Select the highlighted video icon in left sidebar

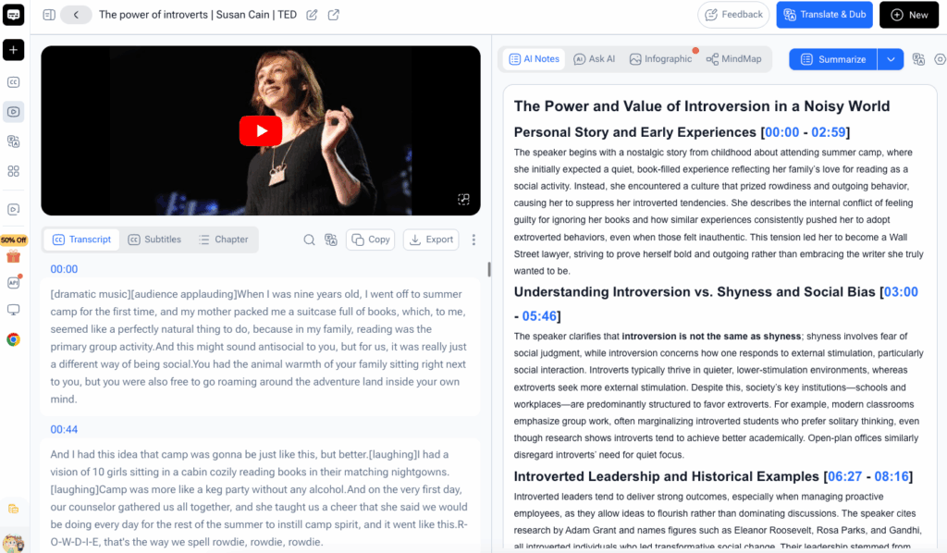[13, 112]
